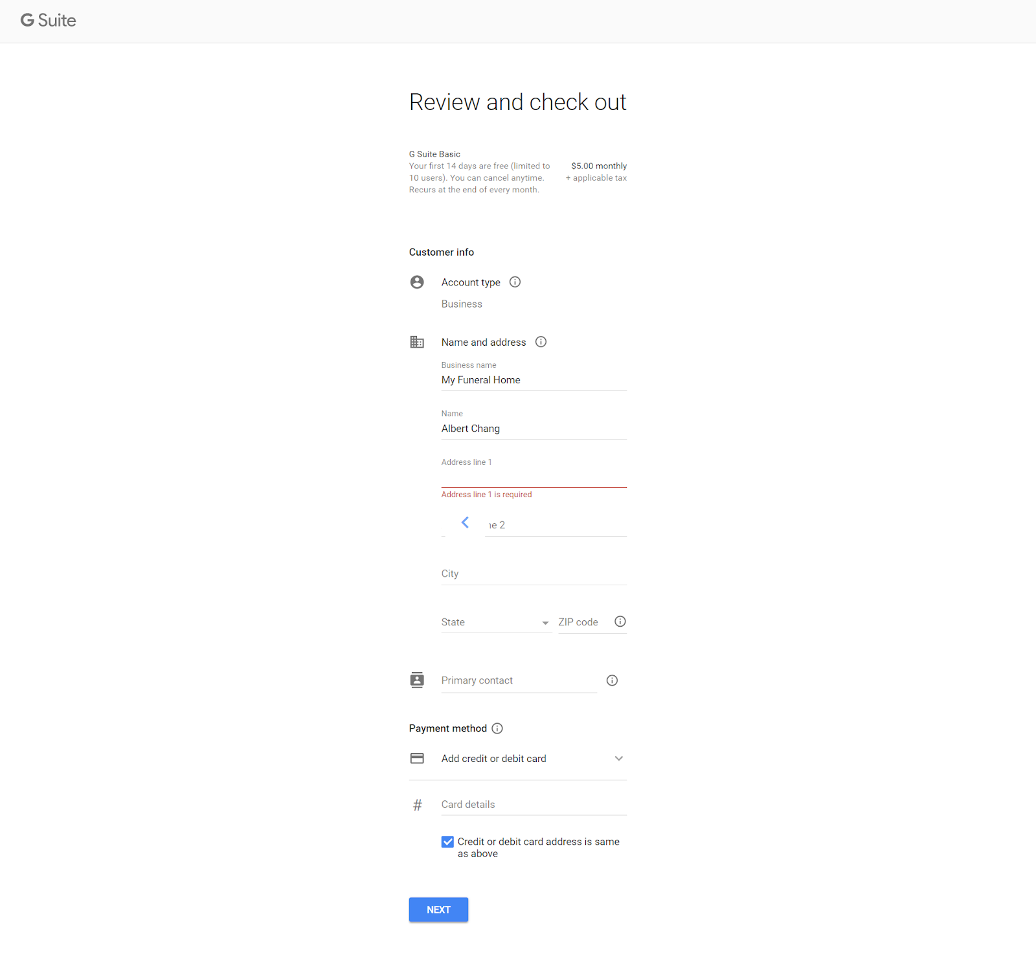Click the NEXT button
1036x953 pixels.
pyautogui.click(x=438, y=910)
